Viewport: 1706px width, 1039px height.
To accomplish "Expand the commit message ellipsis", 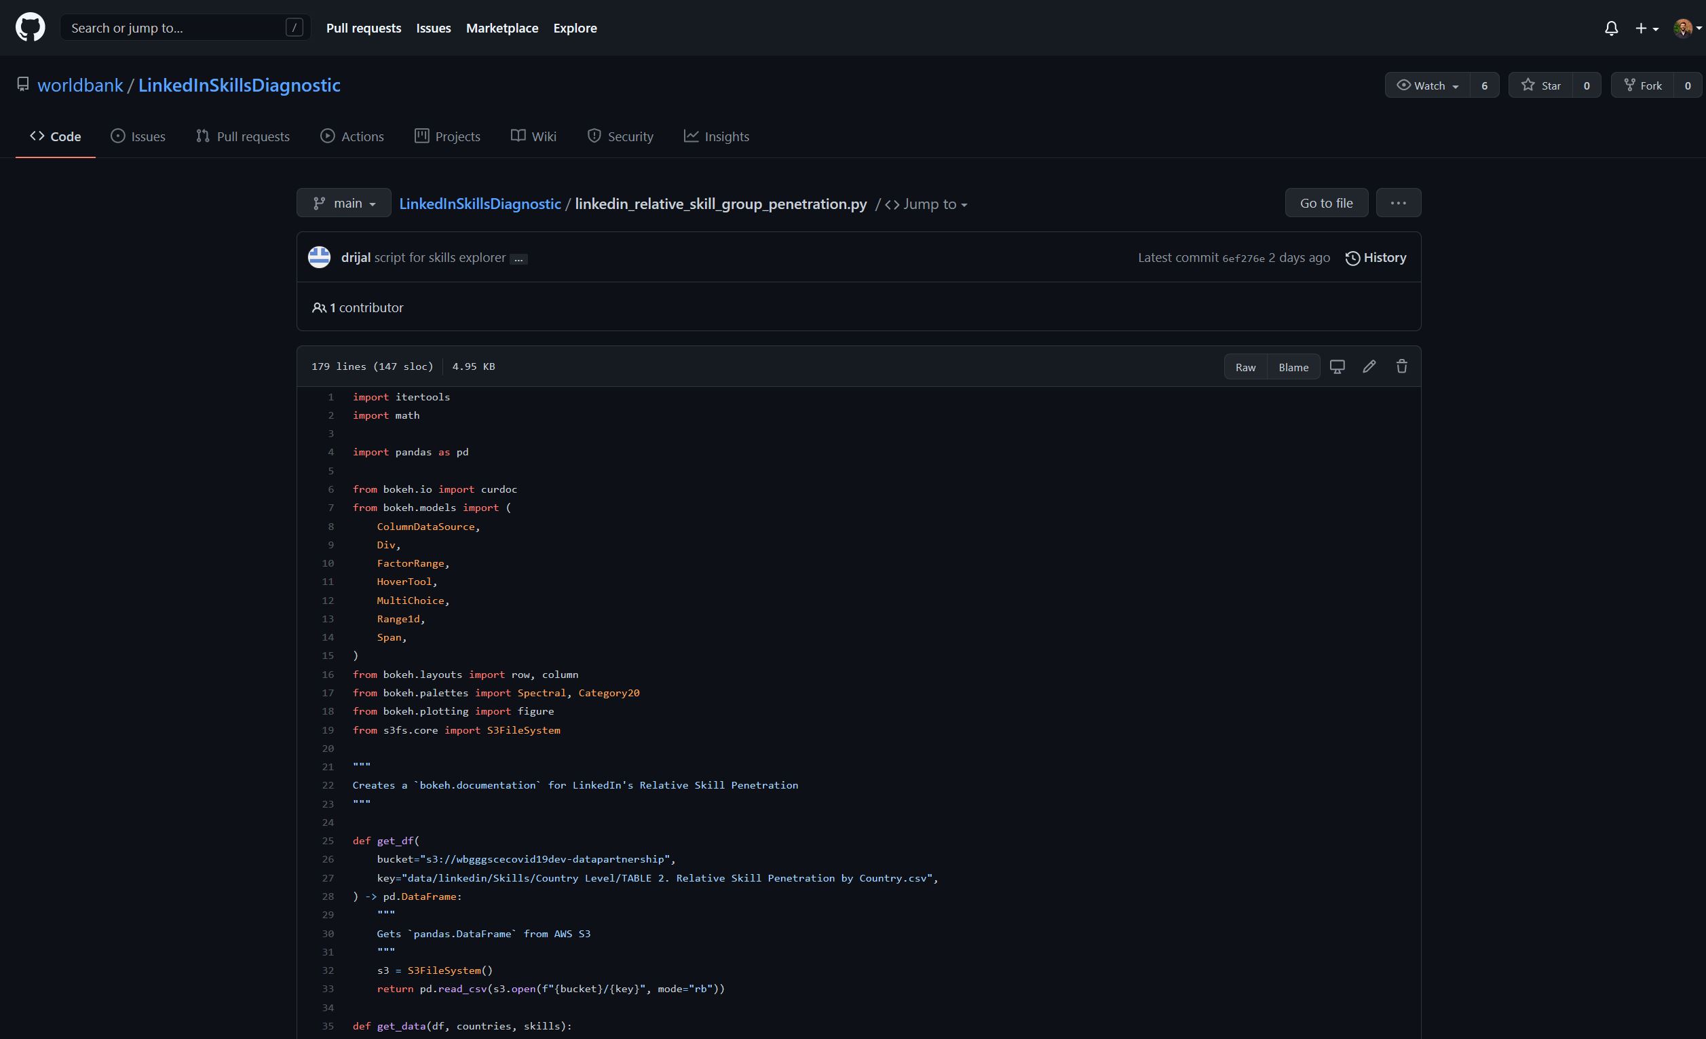I will [x=518, y=259].
